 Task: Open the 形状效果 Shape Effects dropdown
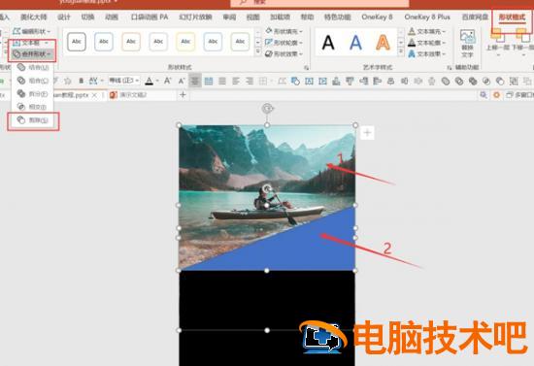tap(284, 53)
